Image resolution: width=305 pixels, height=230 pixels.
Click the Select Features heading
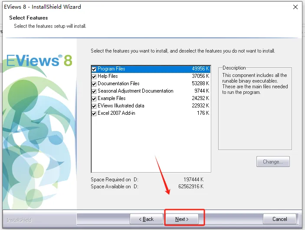29,18
